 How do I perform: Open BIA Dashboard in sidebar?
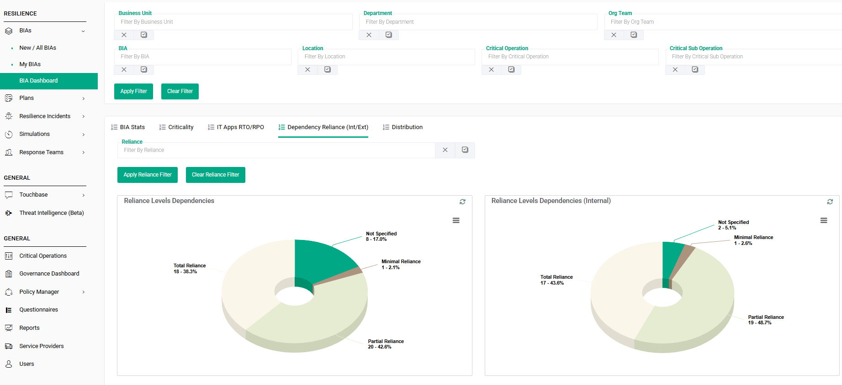[x=49, y=81]
